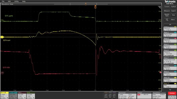
Task: Open the File menu
Action: 3,1
